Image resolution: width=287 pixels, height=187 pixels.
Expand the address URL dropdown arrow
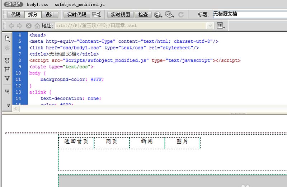tap(210, 26)
